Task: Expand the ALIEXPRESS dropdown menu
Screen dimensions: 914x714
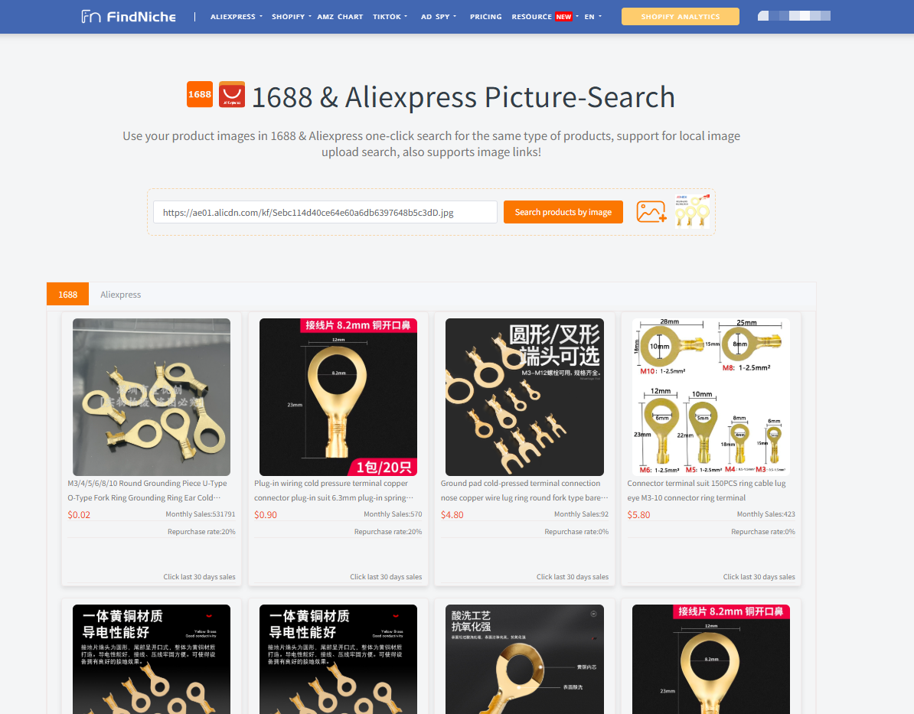Action: (236, 16)
